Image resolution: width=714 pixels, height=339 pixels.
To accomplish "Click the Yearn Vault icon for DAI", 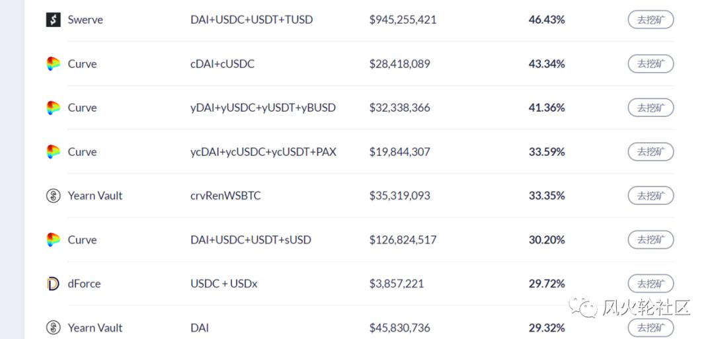I will coord(53,328).
